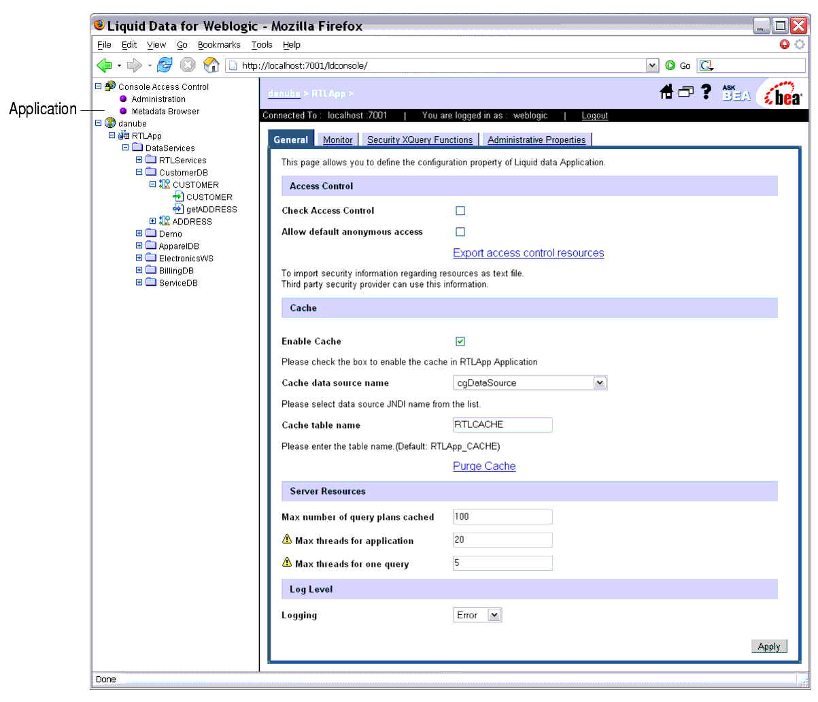Select the General tab
Image resolution: width=818 pixels, height=702 pixels.
[291, 139]
